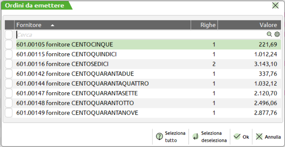Click the Cerca search input field
Image resolution: width=285 pixels, height=147 pixels.
136,34
